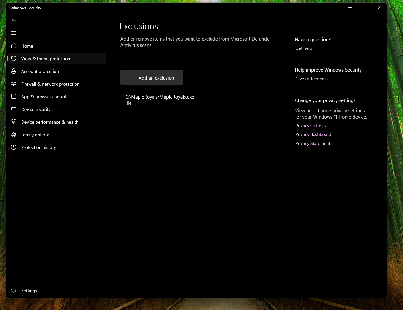Click the Settings gear icon
Image resolution: width=403 pixels, height=310 pixels.
(x=14, y=290)
